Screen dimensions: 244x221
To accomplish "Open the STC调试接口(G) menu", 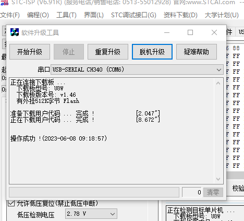I will (x=133, y=15).
